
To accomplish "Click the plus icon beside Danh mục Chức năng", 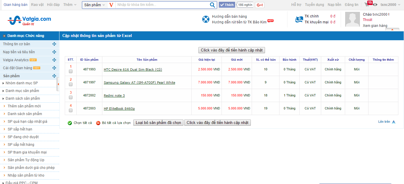I will 4,36.
